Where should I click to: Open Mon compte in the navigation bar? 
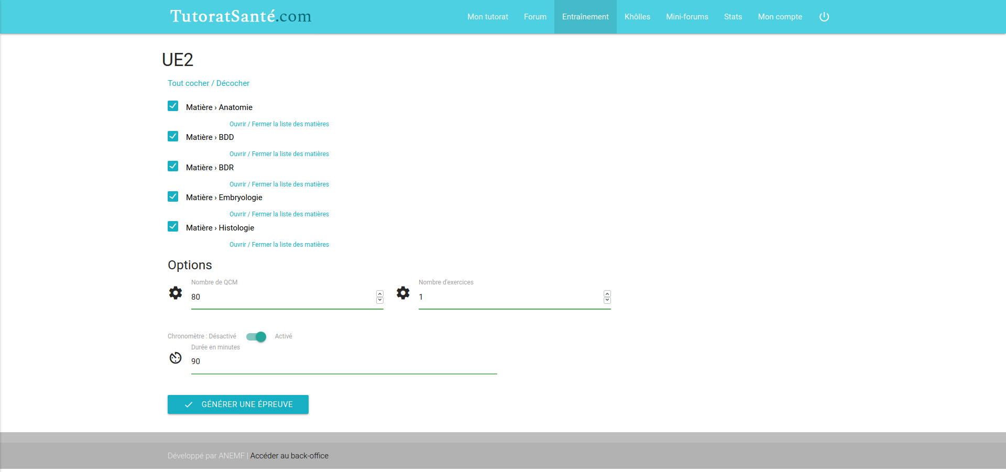click(780, 17)
